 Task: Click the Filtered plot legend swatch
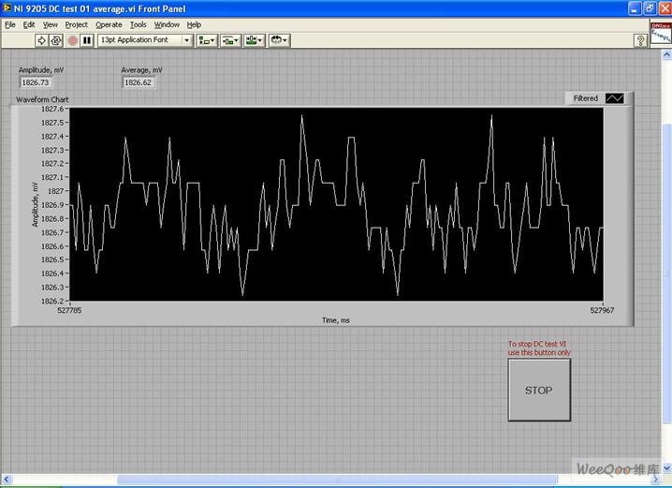[x=614, y=97]
